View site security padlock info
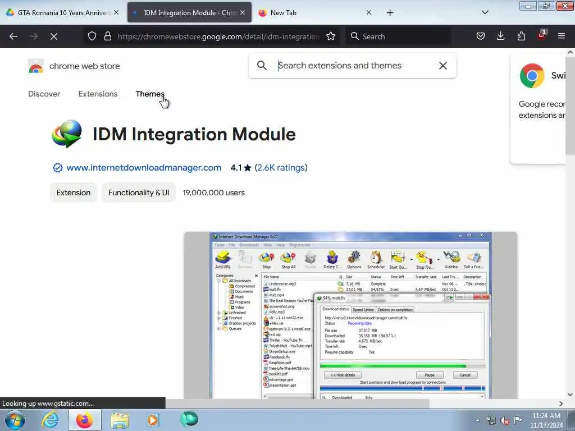The image size is (575, 431). [x=107, y=36]
